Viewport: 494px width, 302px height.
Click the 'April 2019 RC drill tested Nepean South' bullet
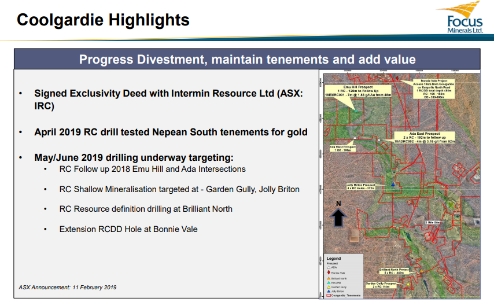pyautogui.click(x=171, y=132)
